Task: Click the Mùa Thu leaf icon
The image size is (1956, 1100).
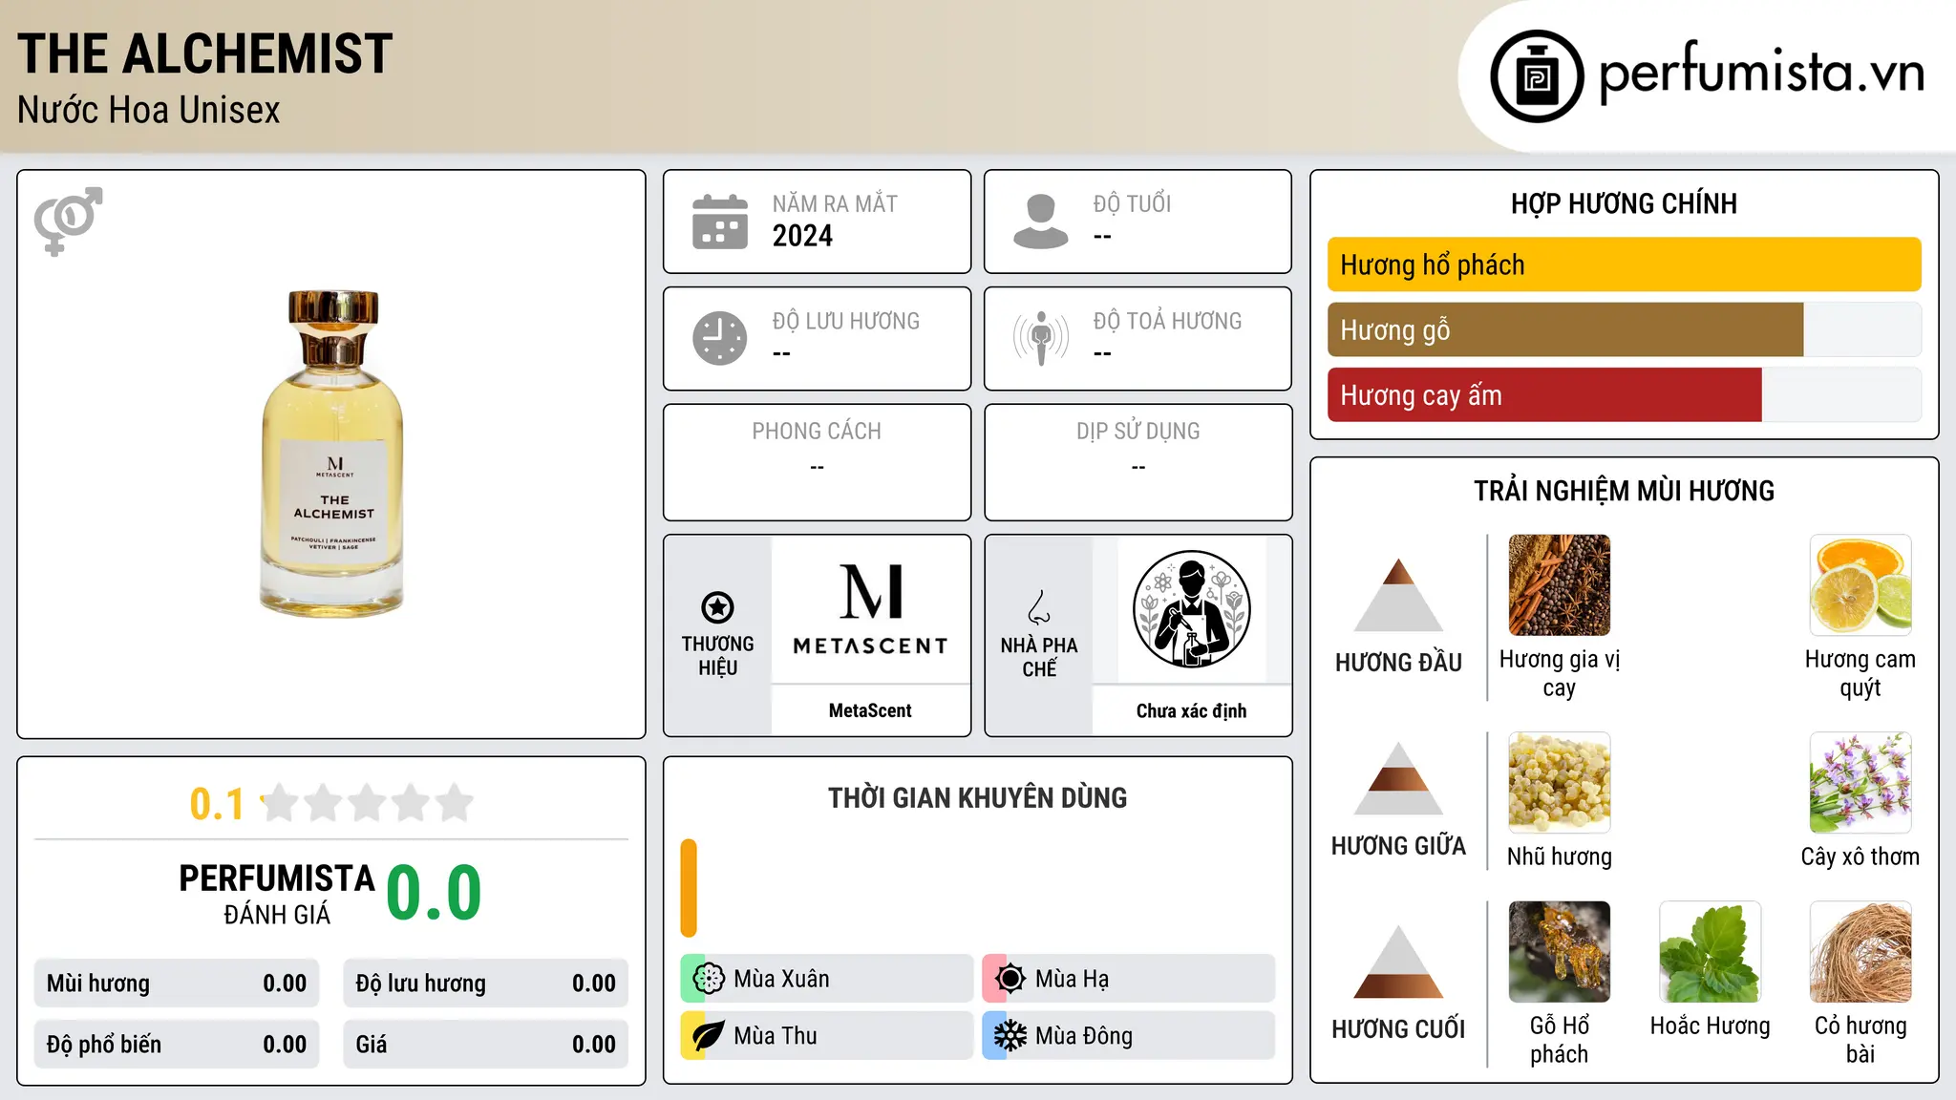Action: coord(709,1036)
